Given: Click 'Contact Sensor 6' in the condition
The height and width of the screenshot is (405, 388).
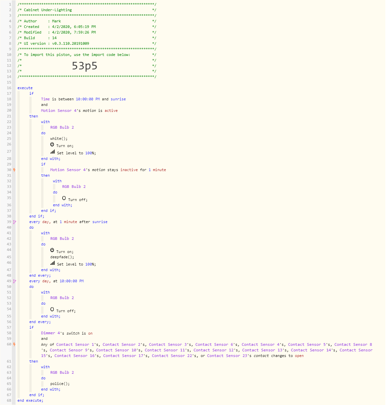Looking at the screenshot, I should (x=214, y=344).
